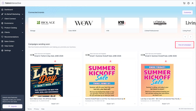
Task: Expand the Settings submenu chevron
Action: click(x=23, y=51)
